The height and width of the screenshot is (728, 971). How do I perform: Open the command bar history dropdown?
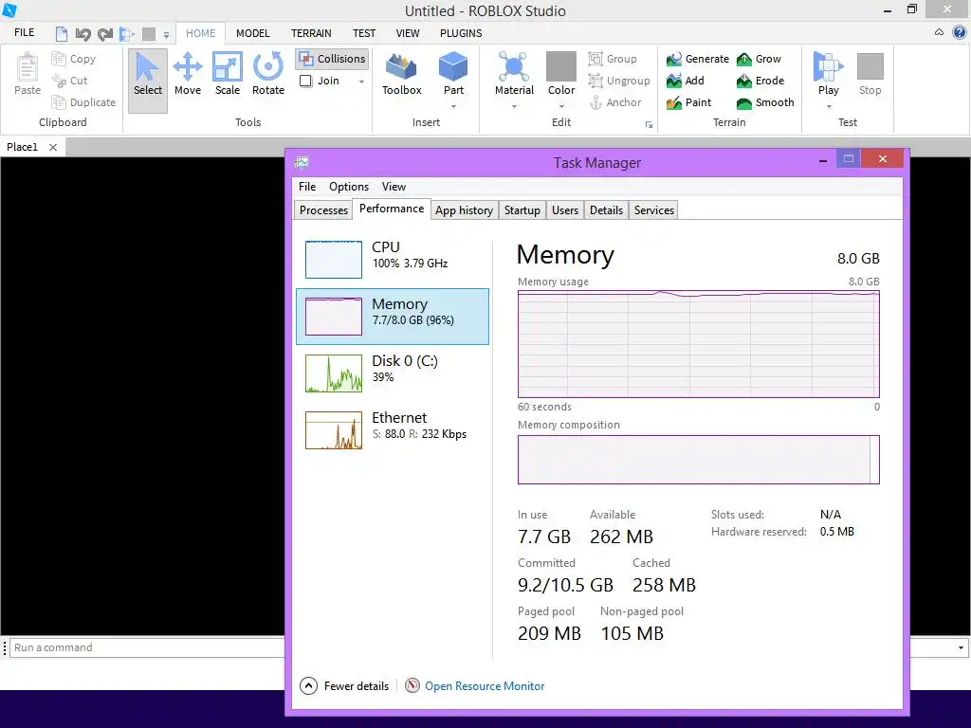[961, 647]
